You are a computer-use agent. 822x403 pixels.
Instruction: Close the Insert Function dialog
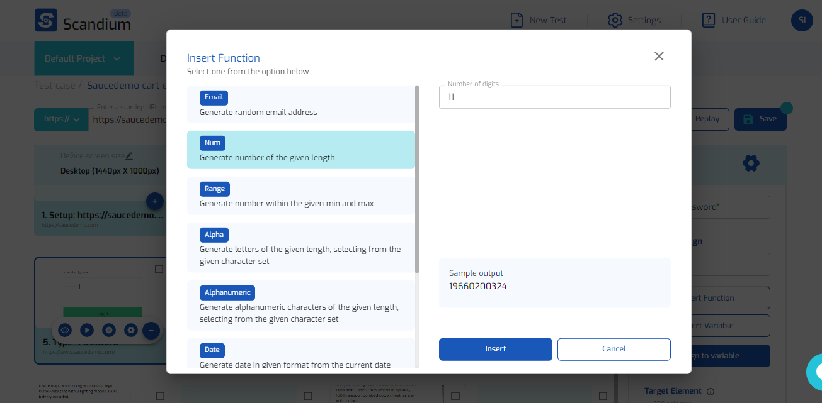pyautogui.click(x=659, y=56)
